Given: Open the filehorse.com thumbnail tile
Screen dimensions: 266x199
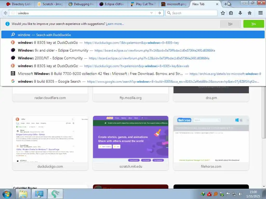Looking at the screenshot, I should coord(211,143).
